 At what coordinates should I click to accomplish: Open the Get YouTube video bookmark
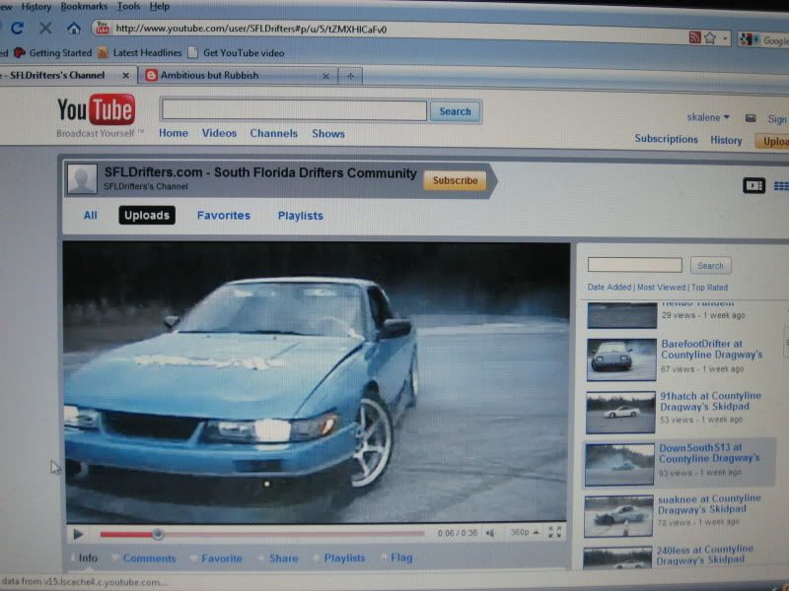click(x=236, y=53)
